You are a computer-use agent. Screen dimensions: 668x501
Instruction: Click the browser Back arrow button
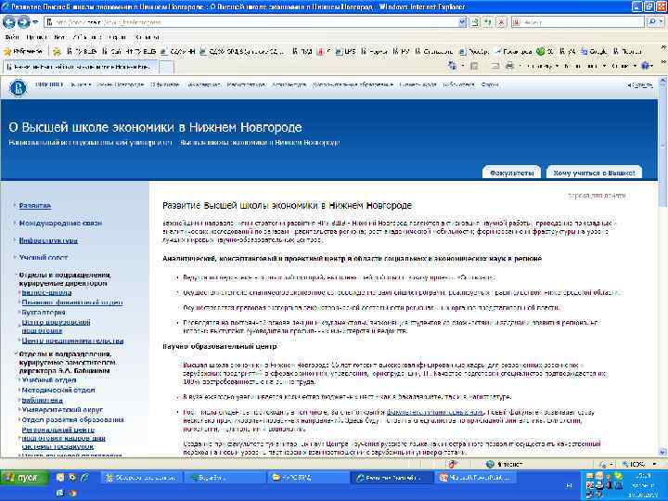pyautogui.click(x=9, y=22)
